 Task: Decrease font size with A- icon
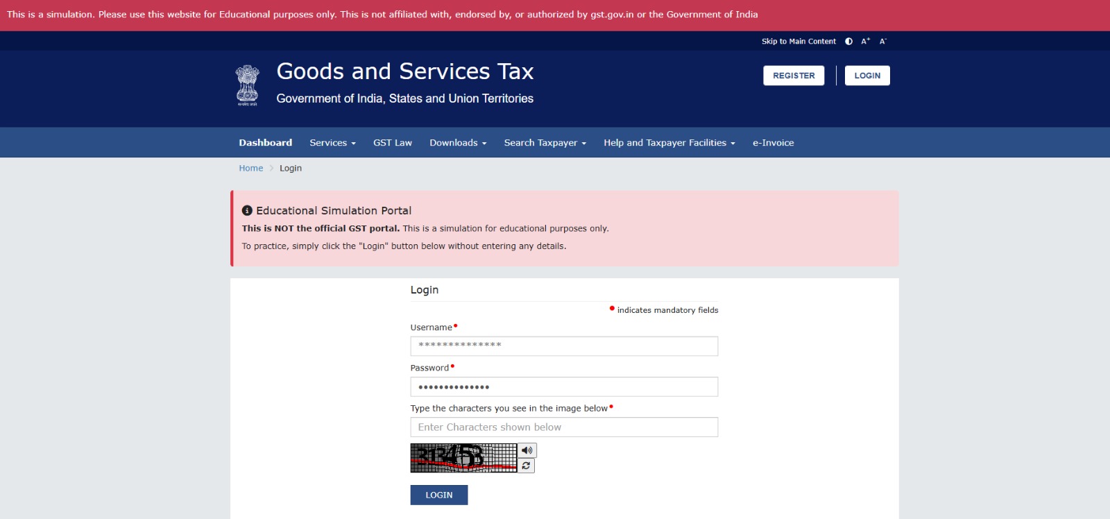coord(883,42)
